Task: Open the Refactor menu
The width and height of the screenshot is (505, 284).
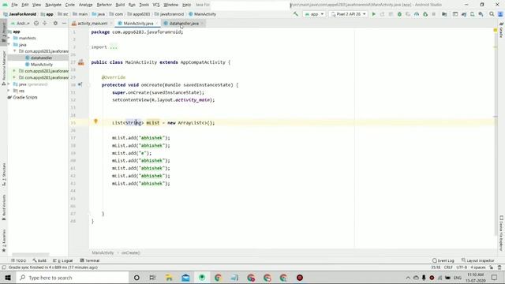Action: [x=104, y=5]
